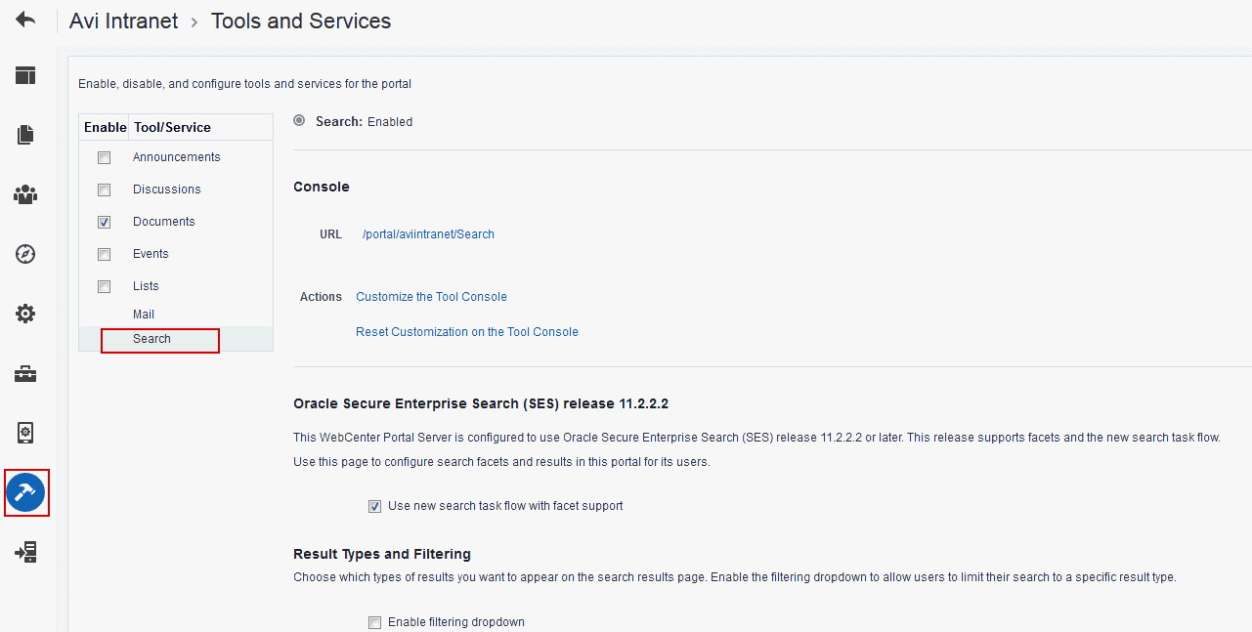
Task: Open the /portal/aviintranet/Search URL link
Action: click(x=428, y=234)
